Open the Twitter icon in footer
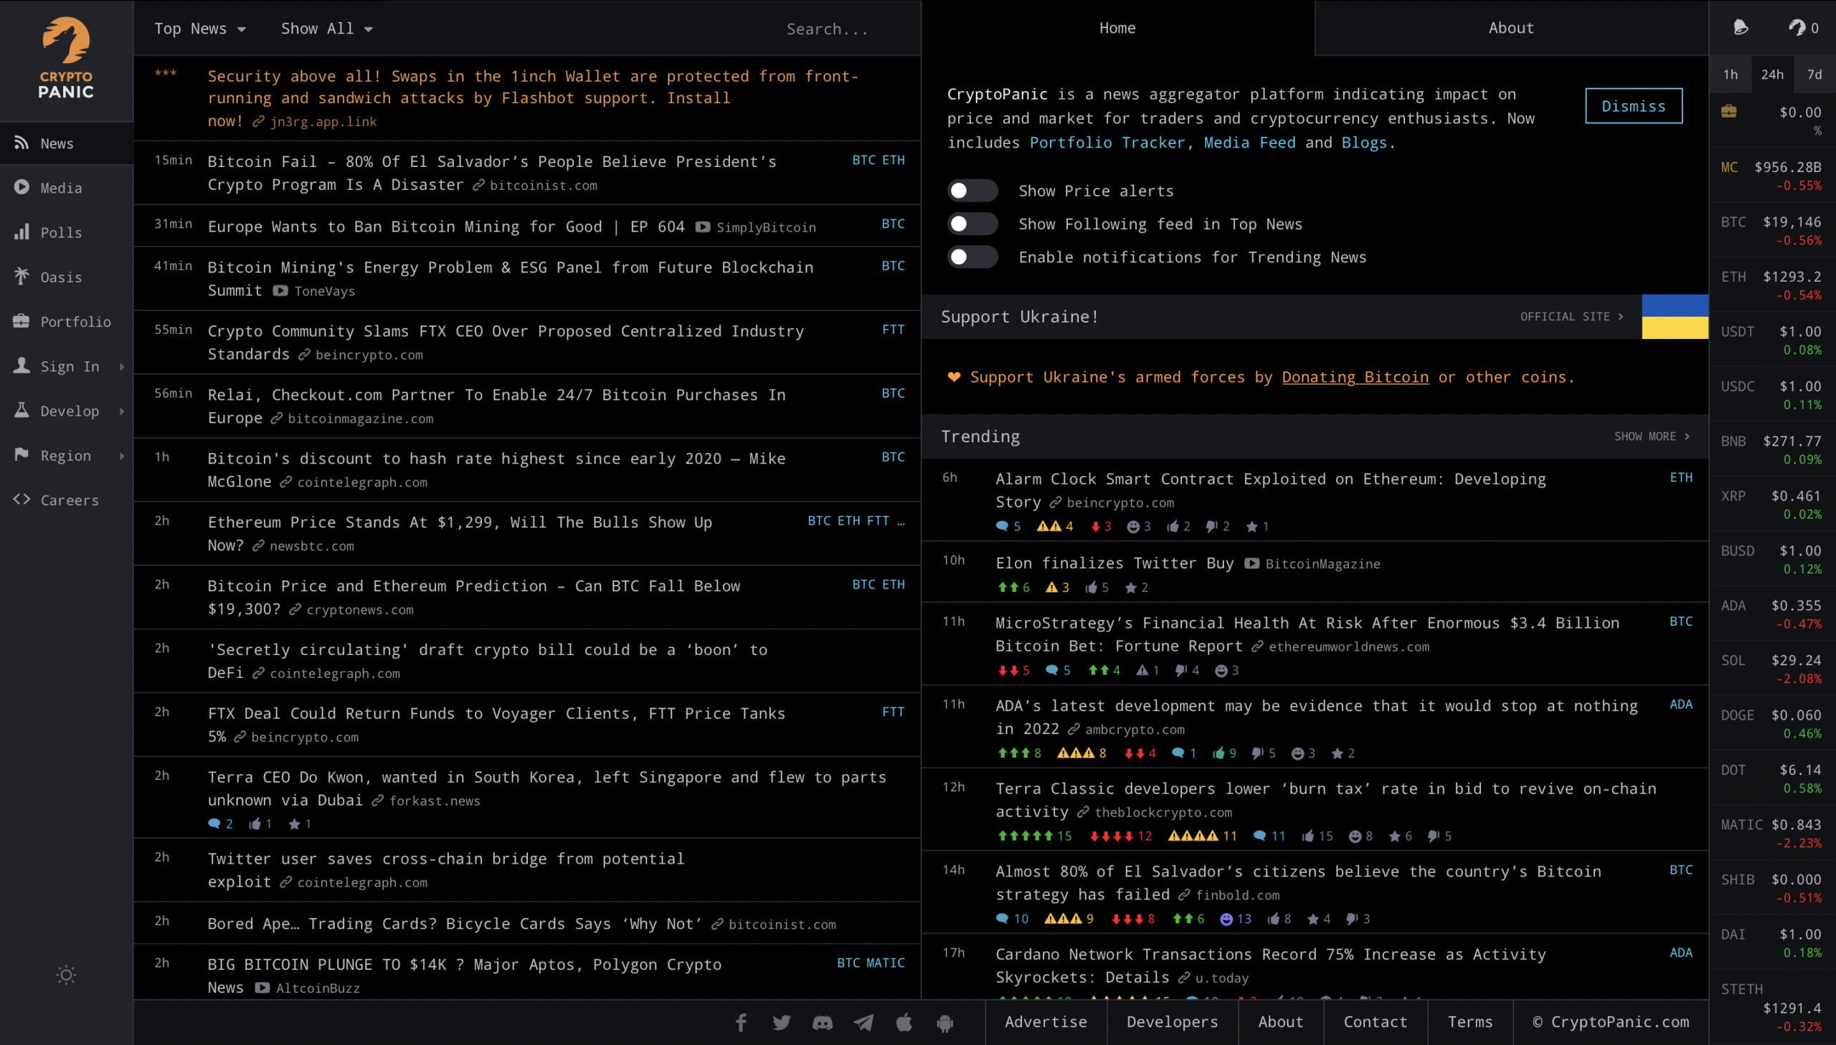The height and width of the screenshot is (1045, 1836). click(x=781, y=1022)
